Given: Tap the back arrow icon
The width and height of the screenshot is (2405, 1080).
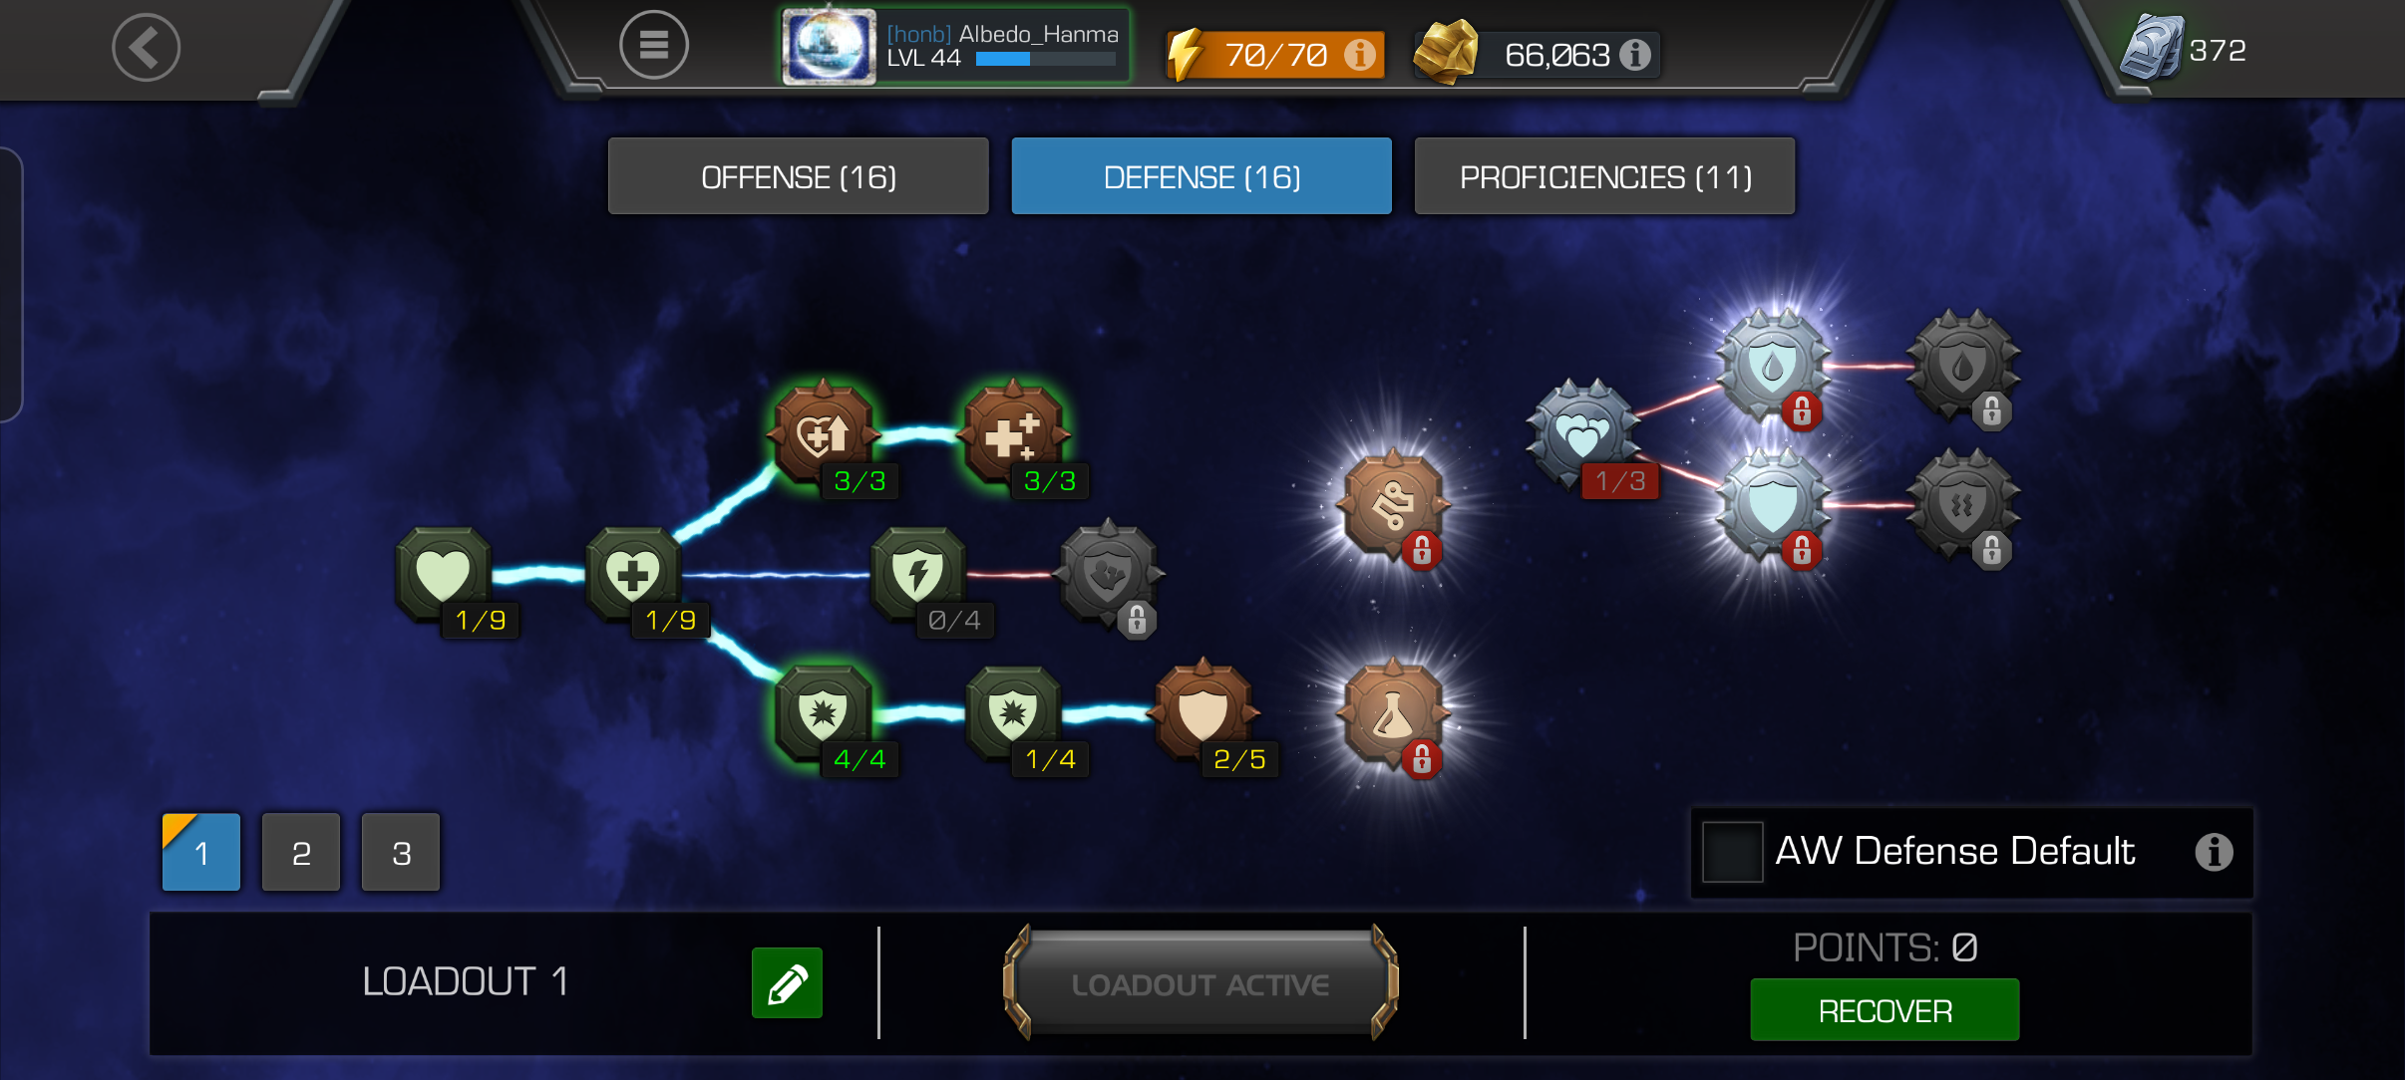Looking at the screenshot, I should [x=146, y=47].
